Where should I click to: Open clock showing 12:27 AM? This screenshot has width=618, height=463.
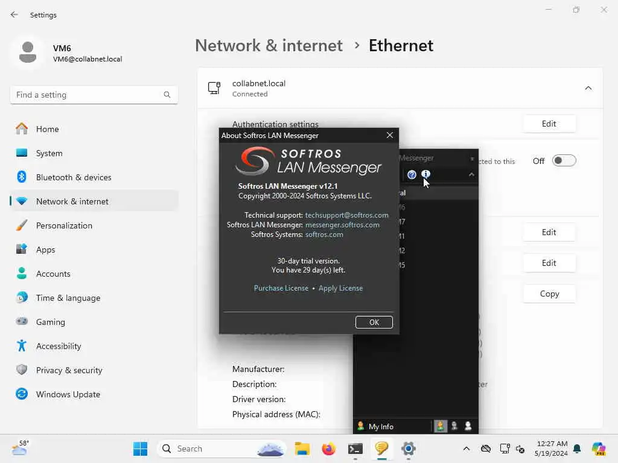click(551, 449)
